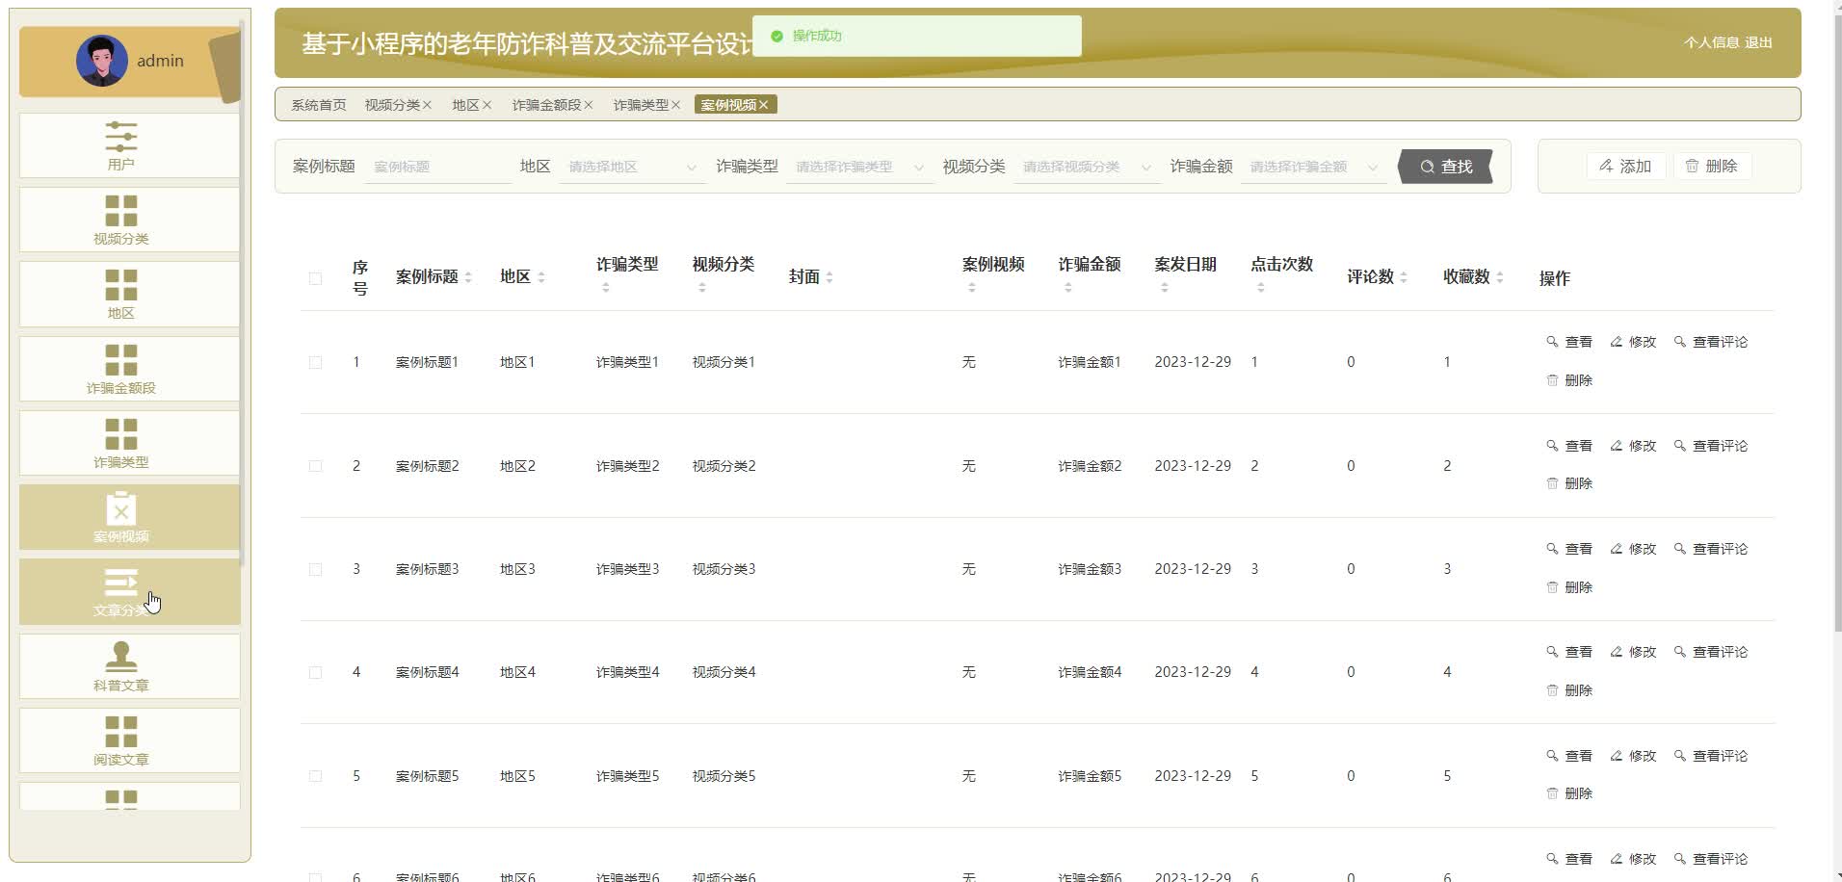Open 诈骗金额段 sidebar icon

tap(120, 359)
